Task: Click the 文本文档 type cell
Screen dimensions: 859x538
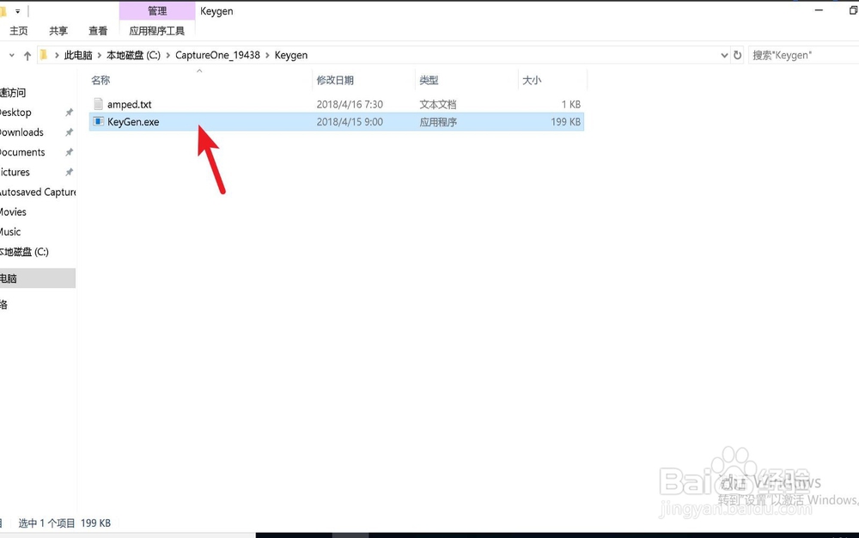Action: pos(438,104)
